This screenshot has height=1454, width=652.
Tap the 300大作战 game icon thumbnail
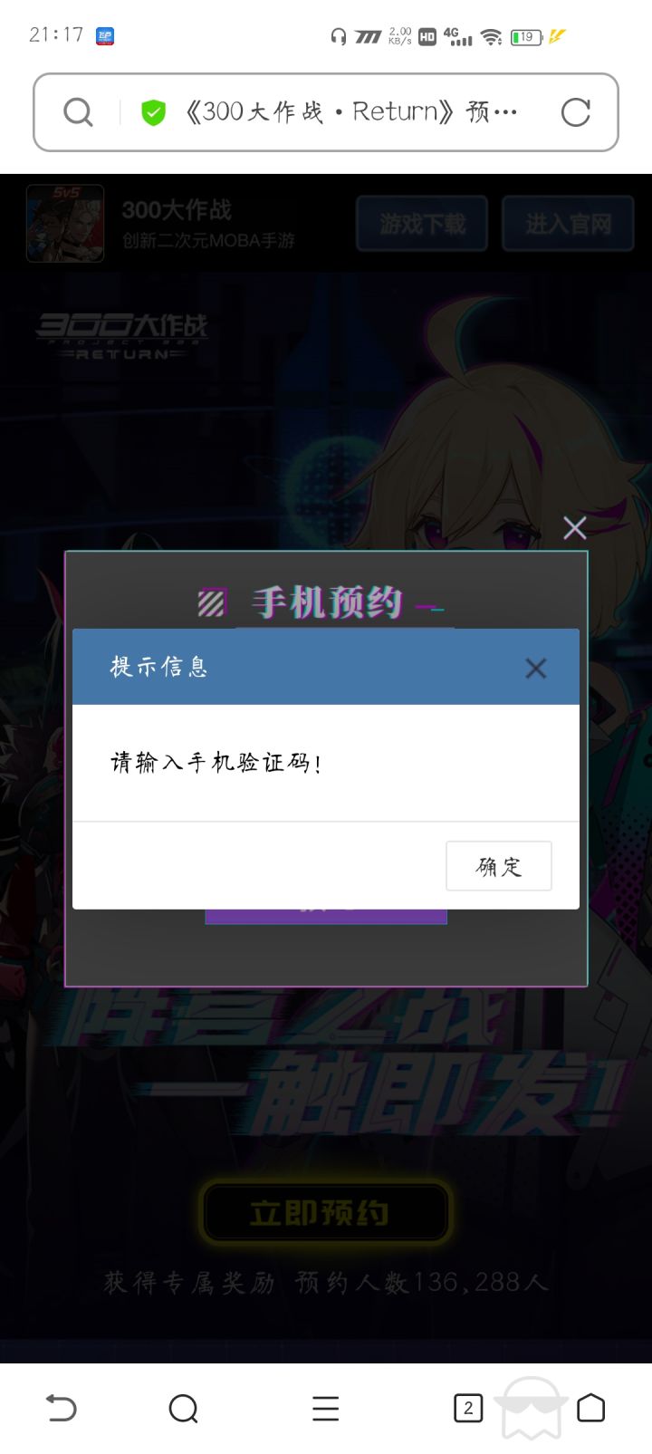(65, 224)
